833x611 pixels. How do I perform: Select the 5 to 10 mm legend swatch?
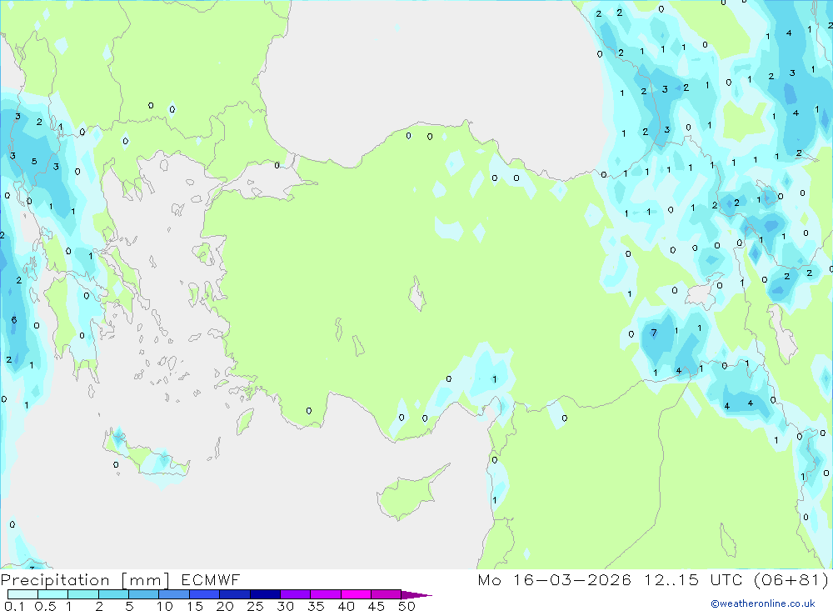(143, 594)
